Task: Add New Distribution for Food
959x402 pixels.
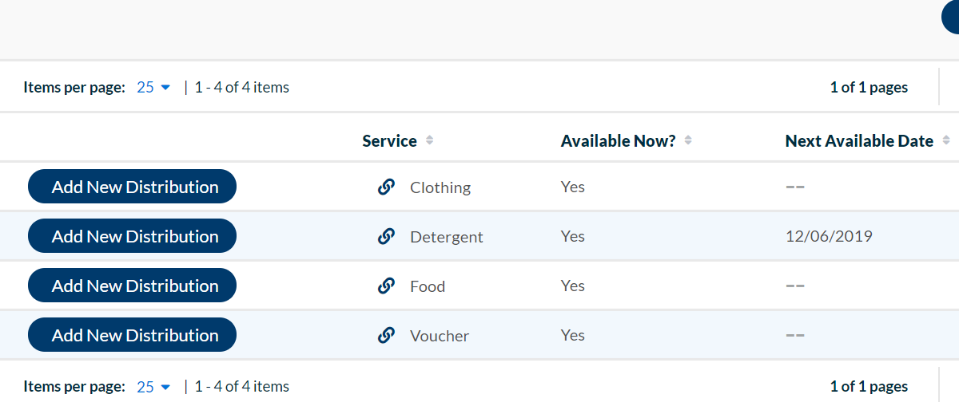Action: pos(133,286)
